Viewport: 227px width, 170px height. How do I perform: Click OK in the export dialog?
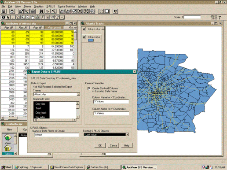point(100,145)
